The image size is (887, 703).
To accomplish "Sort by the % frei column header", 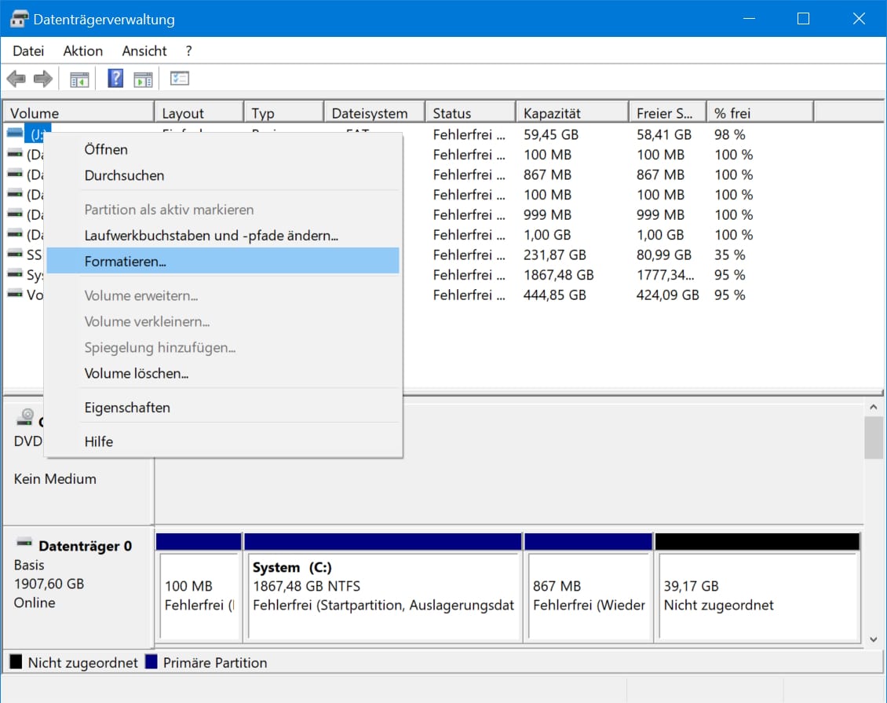I will coord(761,112).
